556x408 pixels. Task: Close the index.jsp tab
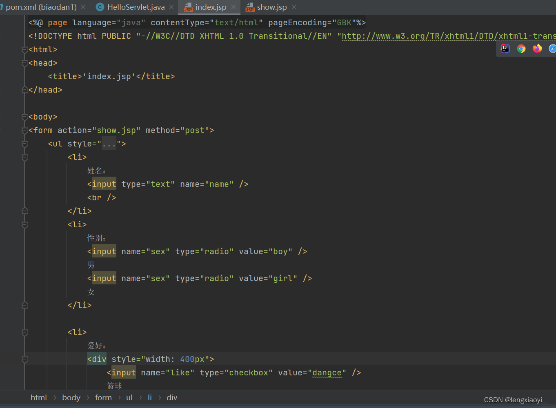234,7
